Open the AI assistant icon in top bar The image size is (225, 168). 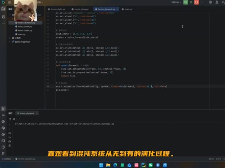(x=210, y=2)
